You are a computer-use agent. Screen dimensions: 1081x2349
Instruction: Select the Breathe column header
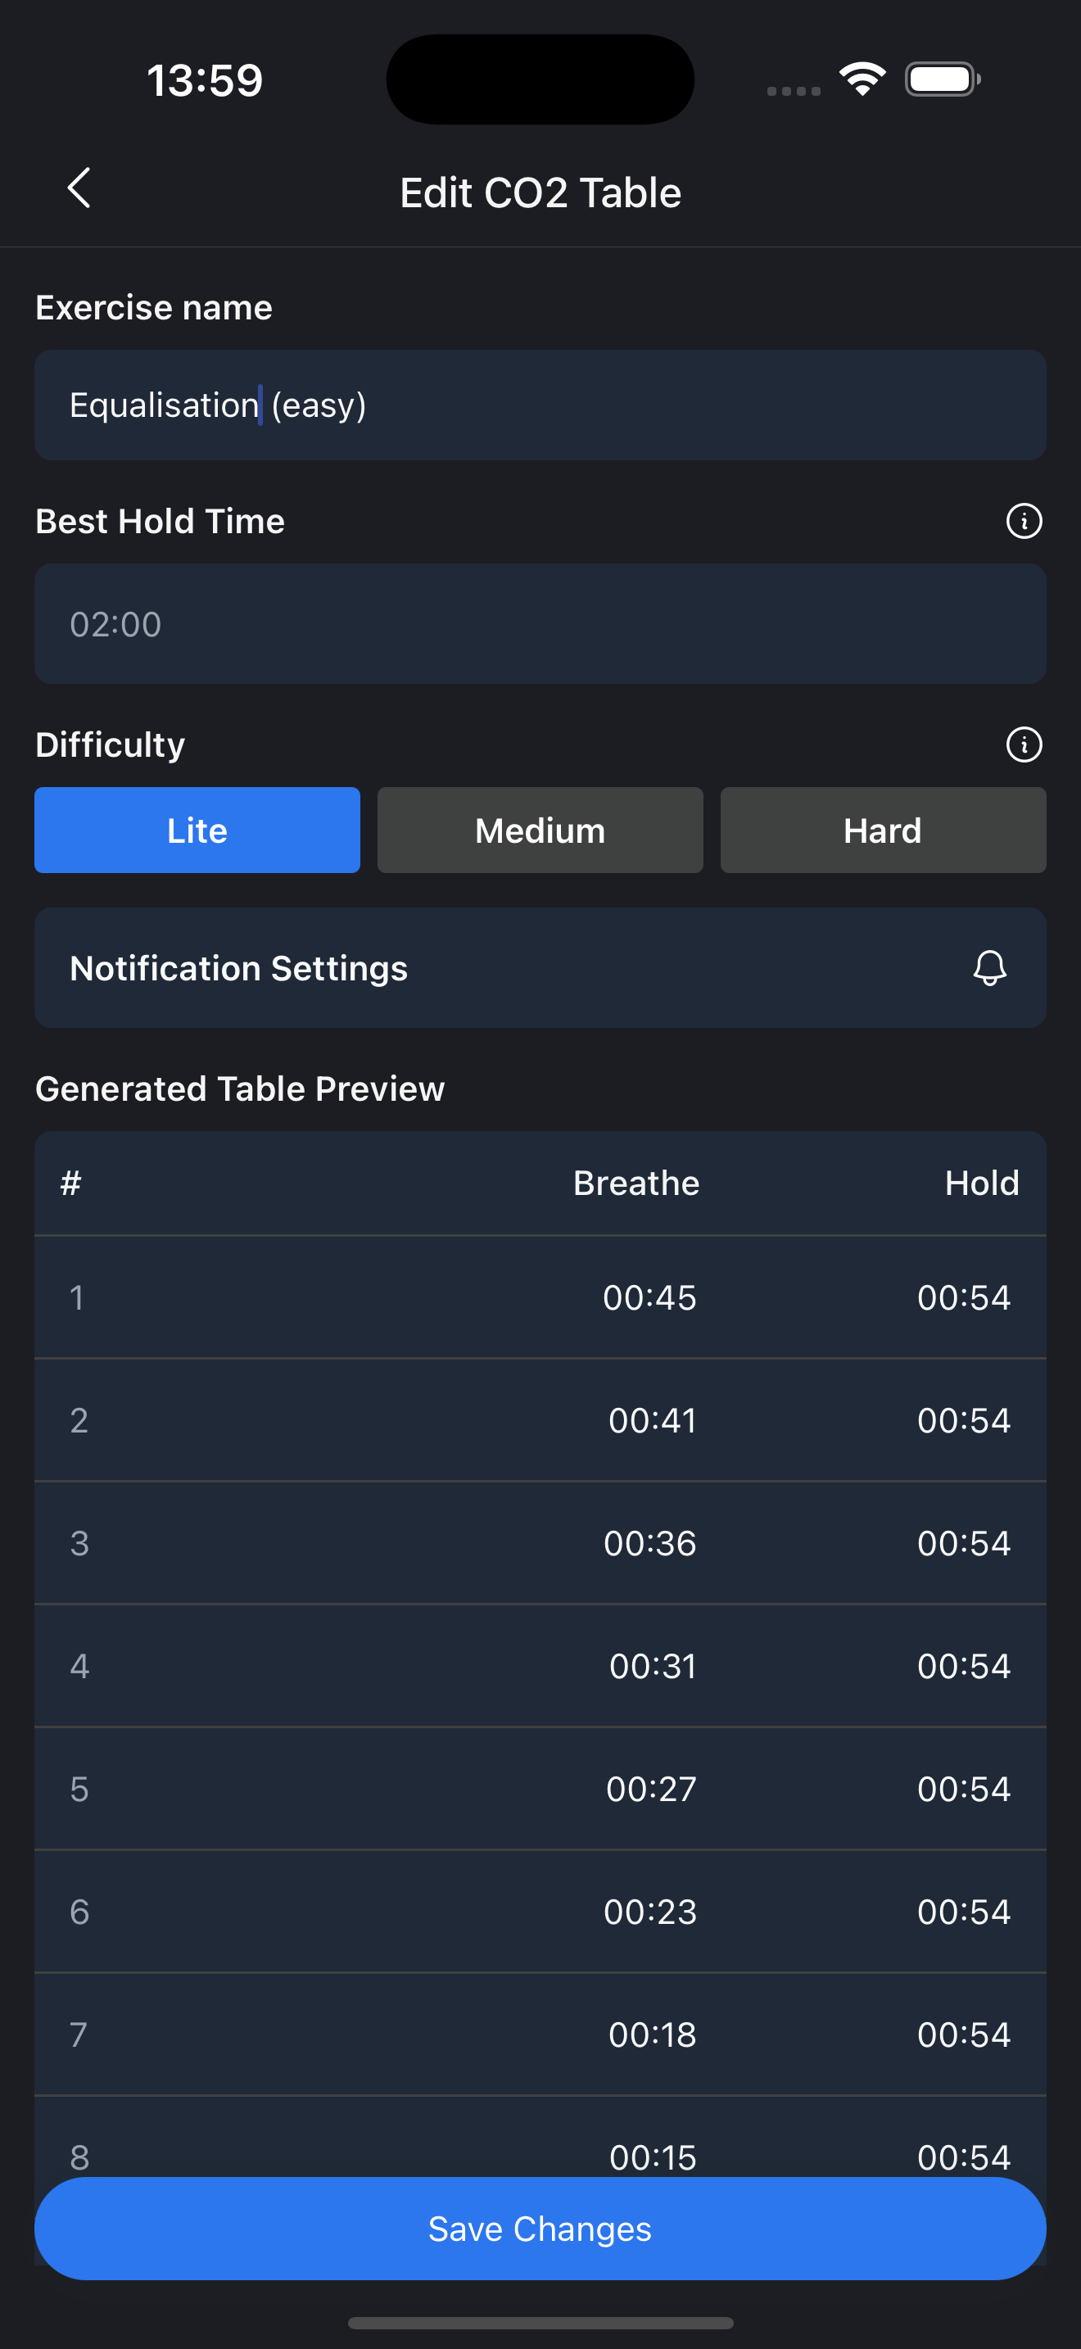pos(635,1182)
